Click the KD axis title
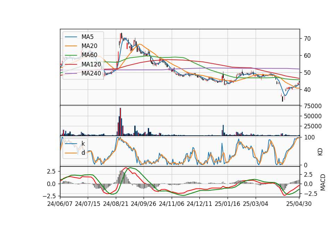Image resolution: width=333 pixels, height=240 pixels. [320, 152]
